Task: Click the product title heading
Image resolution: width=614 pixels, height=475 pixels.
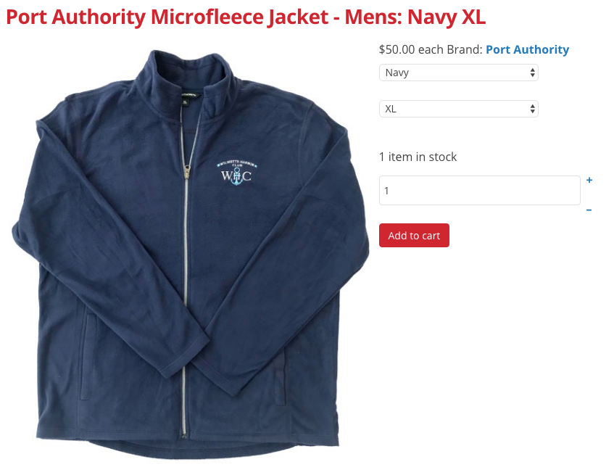Action: [246, 17]
